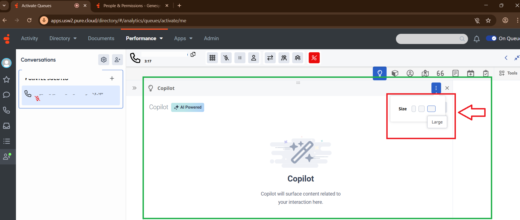
Task: Select the small panel size option
Action: tap(414, 109)
